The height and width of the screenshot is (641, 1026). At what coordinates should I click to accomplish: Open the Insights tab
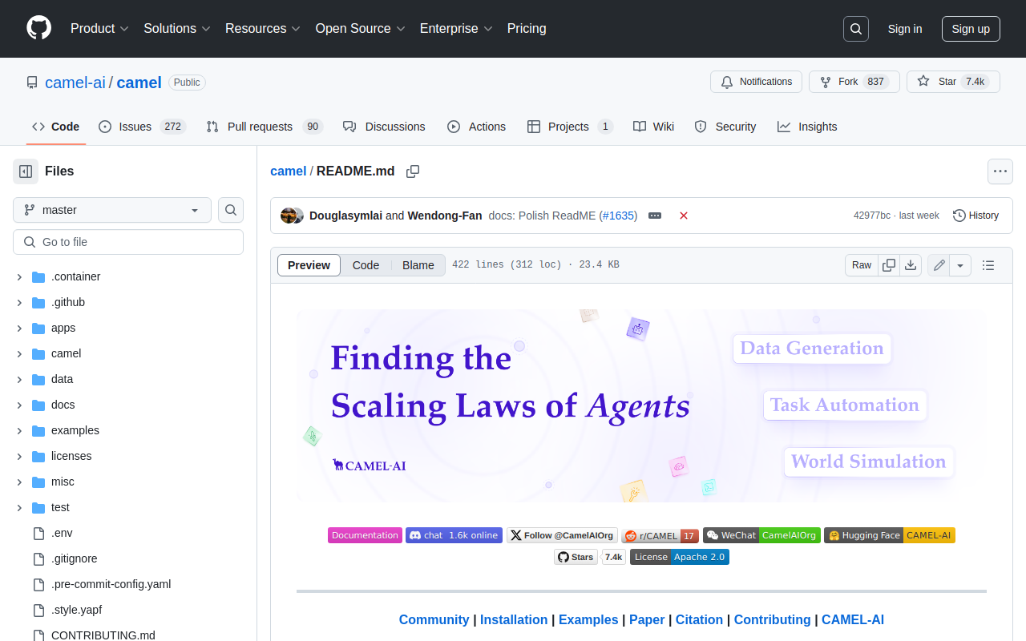[x=807, y=127]
